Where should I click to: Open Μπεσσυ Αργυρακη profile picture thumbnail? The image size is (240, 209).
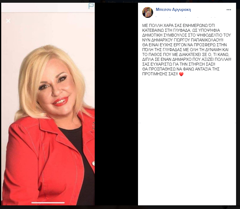pyautogui.click(x=148, y=12)
